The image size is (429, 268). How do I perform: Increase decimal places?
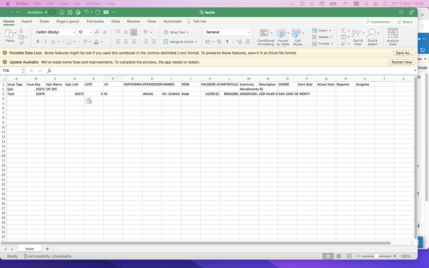(239, 42)
